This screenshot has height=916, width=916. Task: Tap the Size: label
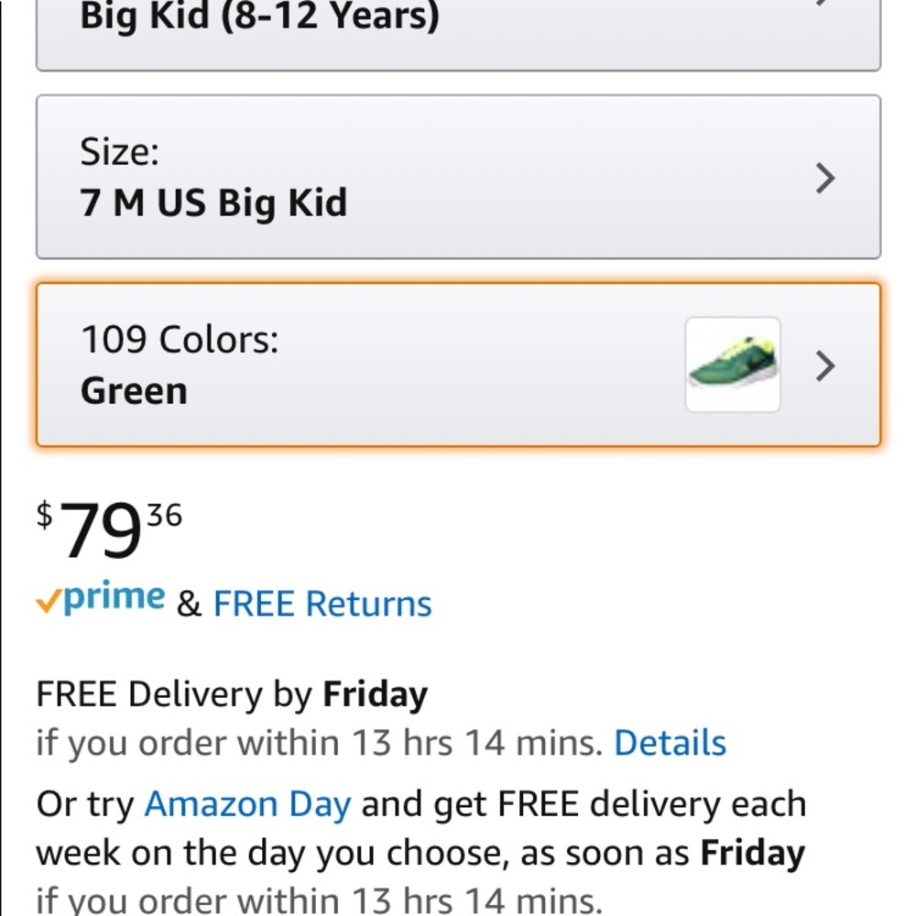pyautogui.click(x=119, y=151)
